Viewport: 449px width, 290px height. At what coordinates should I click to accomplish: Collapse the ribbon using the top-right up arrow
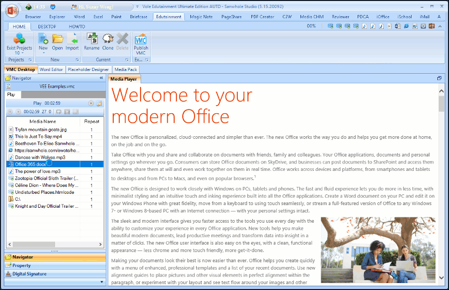[x=439, y=26]
